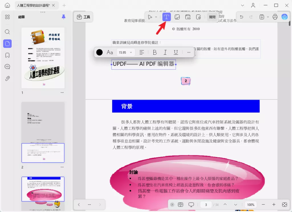Open the comments panel icon
Viewport: 292px width, 212px height.
pos(7,66)
